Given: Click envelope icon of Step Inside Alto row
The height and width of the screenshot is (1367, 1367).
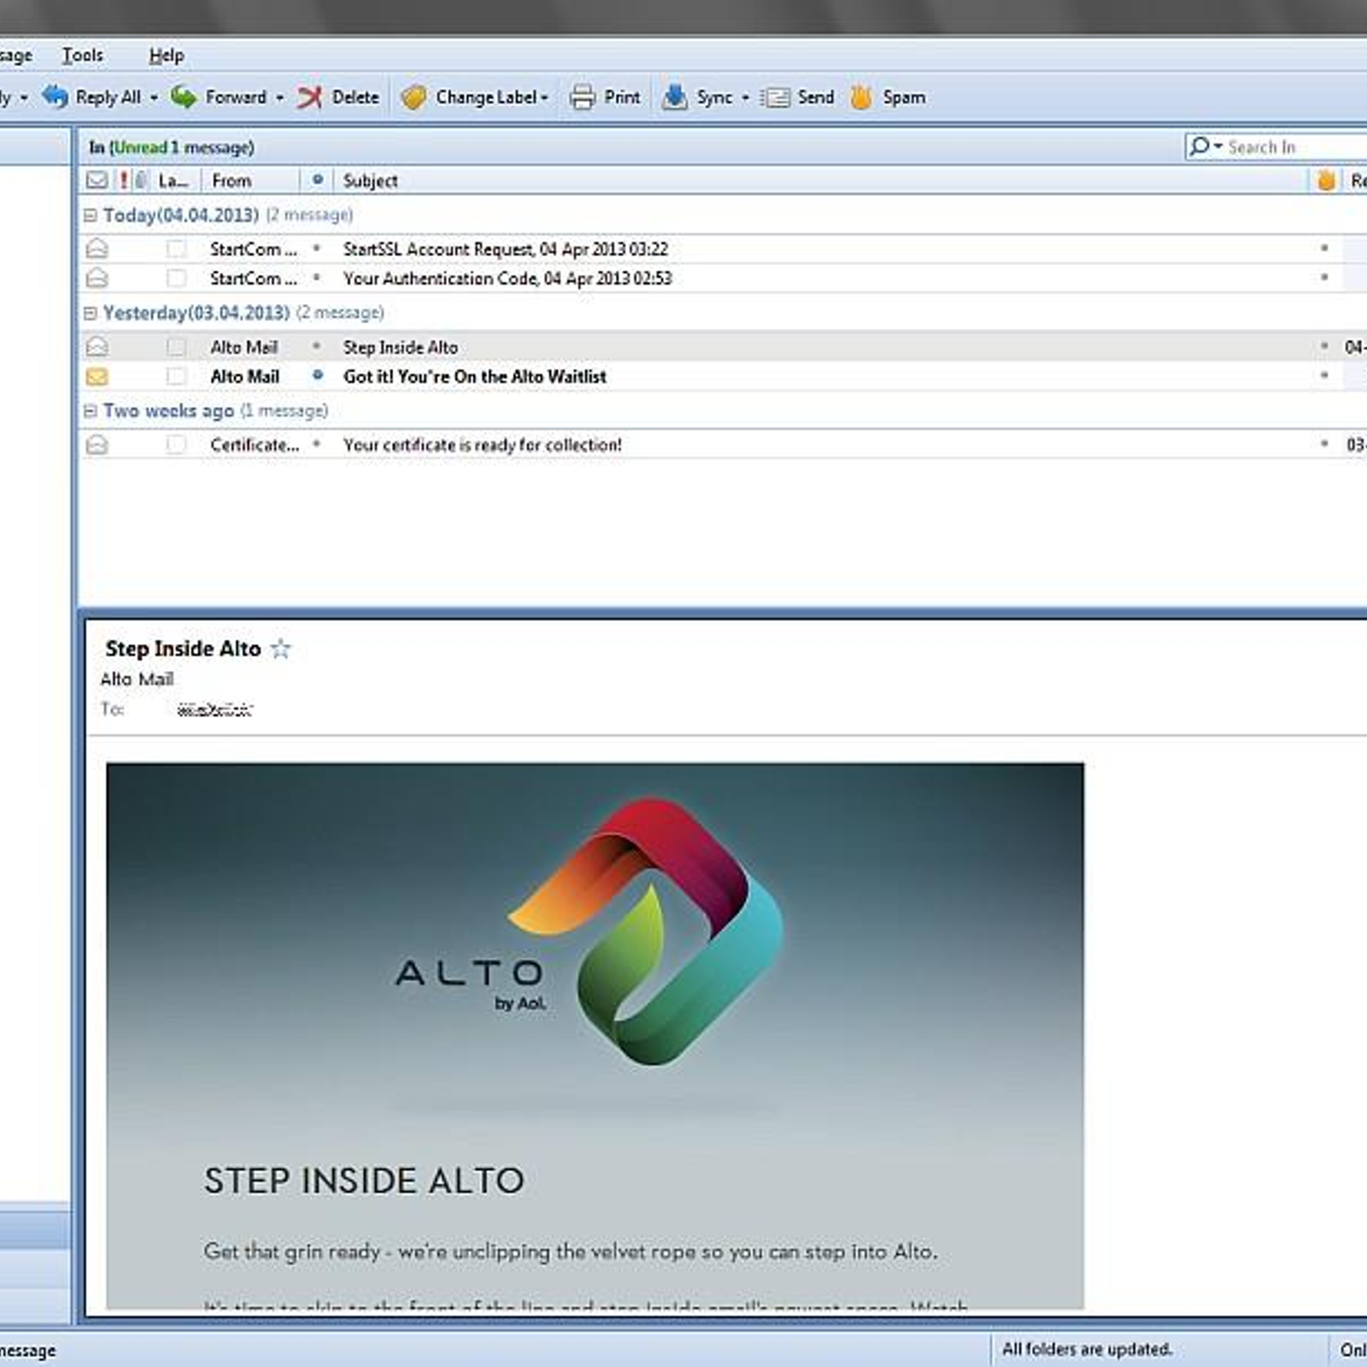Looking at the screenshot, I should point(97,346).
